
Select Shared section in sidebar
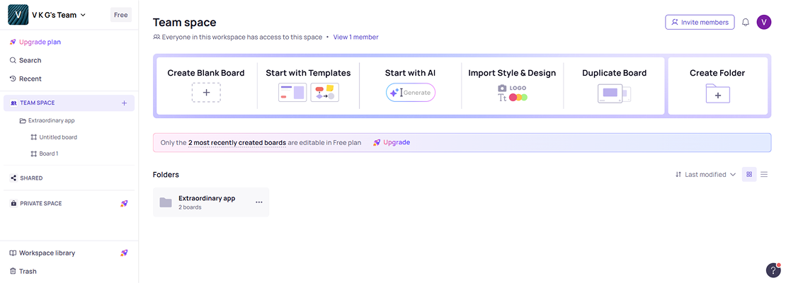31,178
